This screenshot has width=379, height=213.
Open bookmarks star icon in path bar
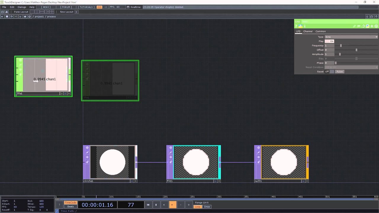click(25, 17)
